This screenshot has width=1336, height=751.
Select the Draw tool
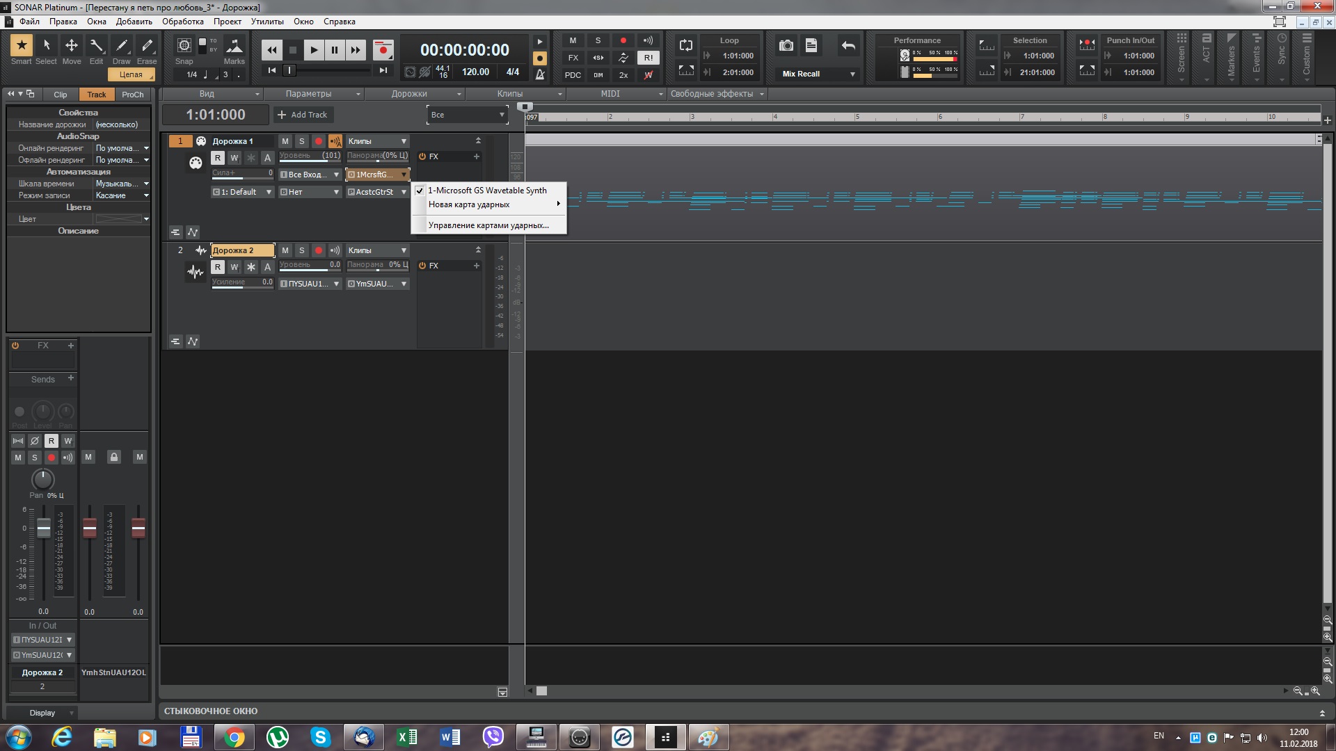(x=122, y=46)
